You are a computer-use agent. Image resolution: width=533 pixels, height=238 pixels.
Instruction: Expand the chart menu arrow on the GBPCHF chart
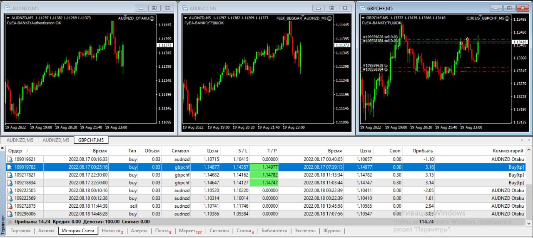click(363, 18)
